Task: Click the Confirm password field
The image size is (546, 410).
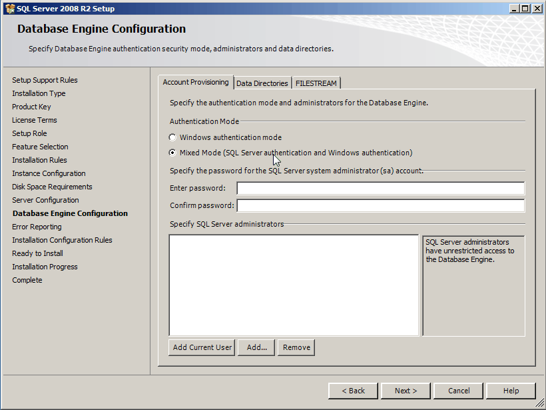Action: click(x=381, y=205)
